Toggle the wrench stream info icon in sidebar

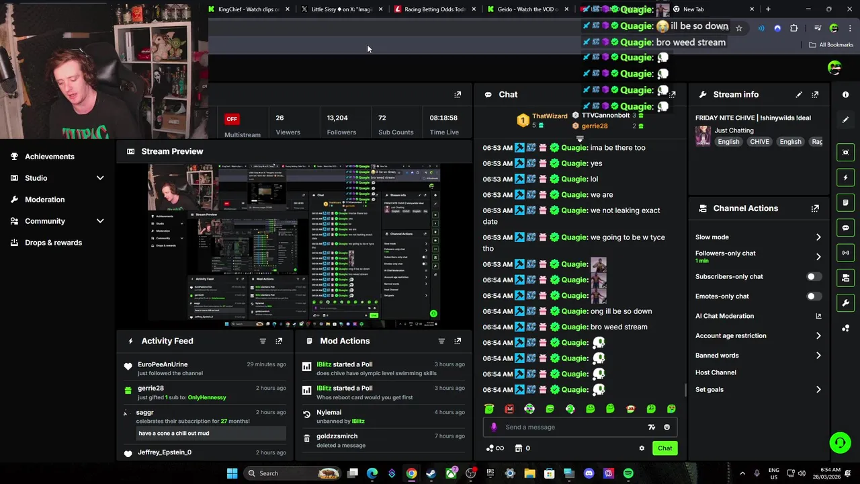pos(846,302)
